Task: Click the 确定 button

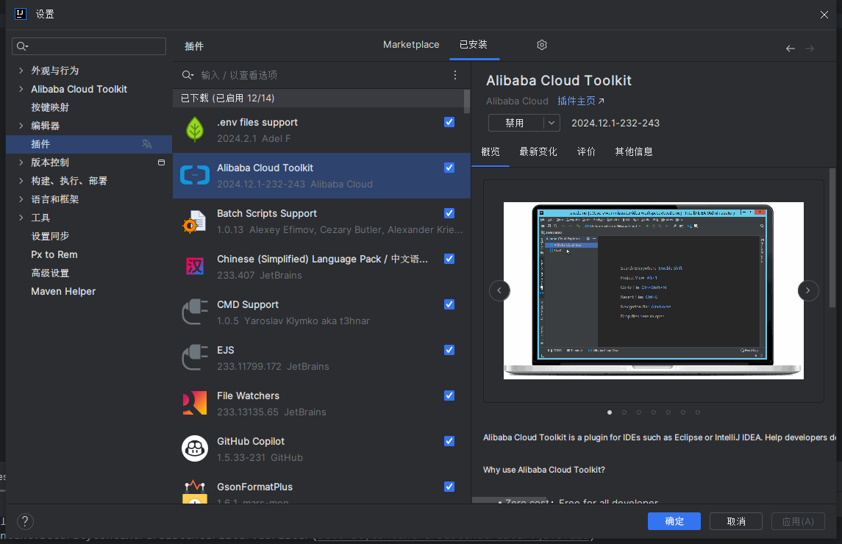Action: click(674, 521)
